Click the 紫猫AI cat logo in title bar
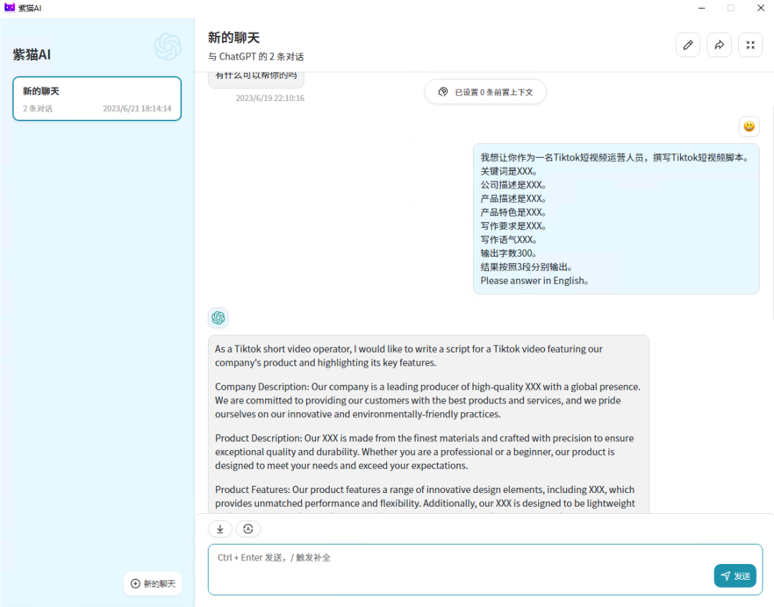 10,8
